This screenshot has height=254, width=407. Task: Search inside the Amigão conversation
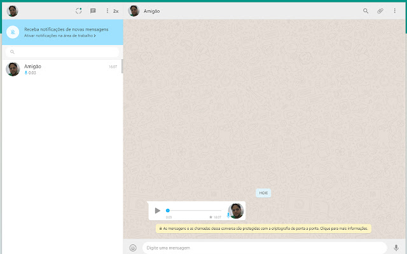(366, 11)
